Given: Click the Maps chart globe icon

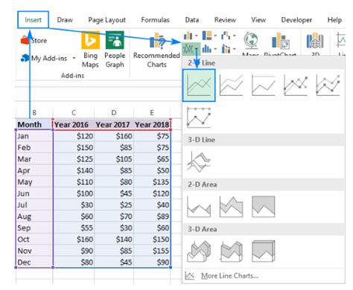Looking at the screenshot, I should (251, 41).
